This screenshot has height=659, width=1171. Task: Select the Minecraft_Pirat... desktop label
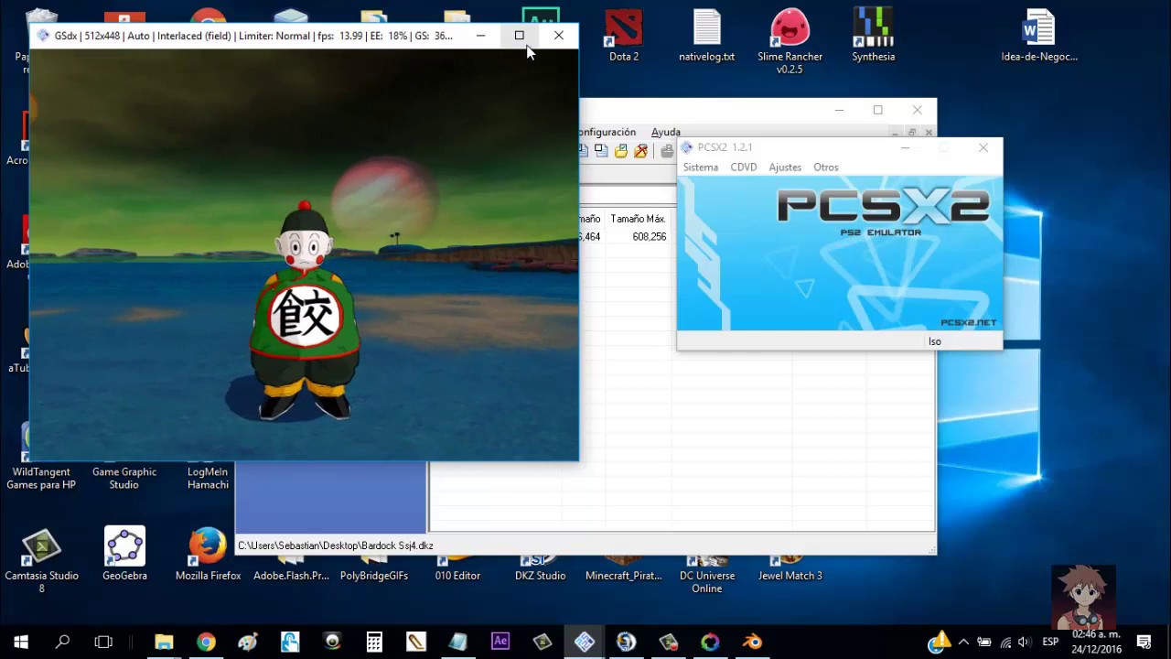tap(624, 576)
